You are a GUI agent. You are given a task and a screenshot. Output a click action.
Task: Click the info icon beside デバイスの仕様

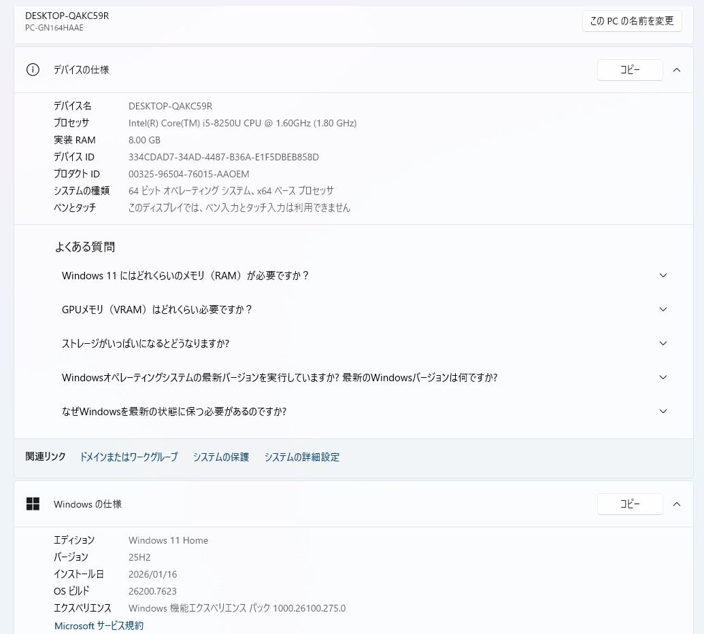tap(33, 69)
